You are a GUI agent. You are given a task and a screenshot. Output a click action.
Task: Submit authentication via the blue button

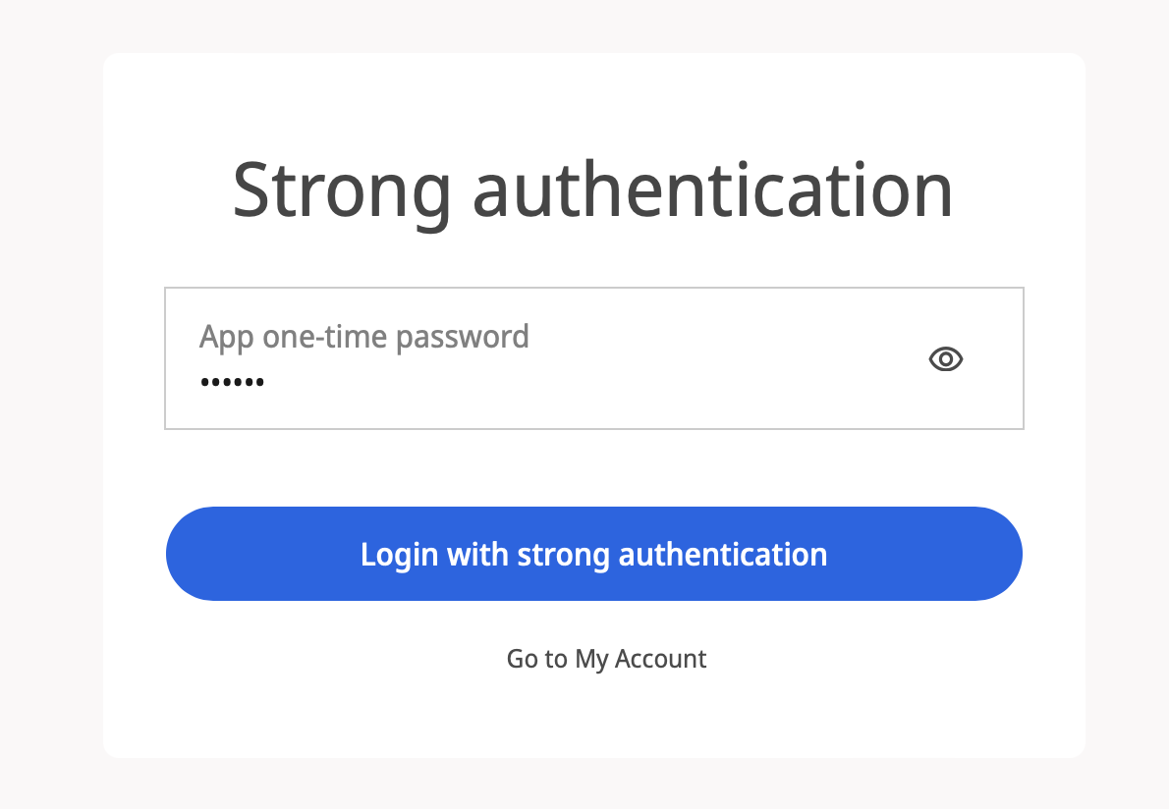594,553
